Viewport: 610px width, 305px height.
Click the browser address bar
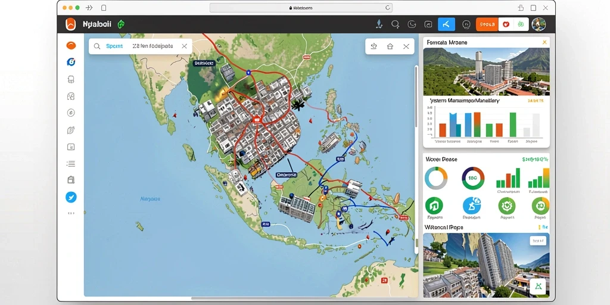tap(301, 8)
